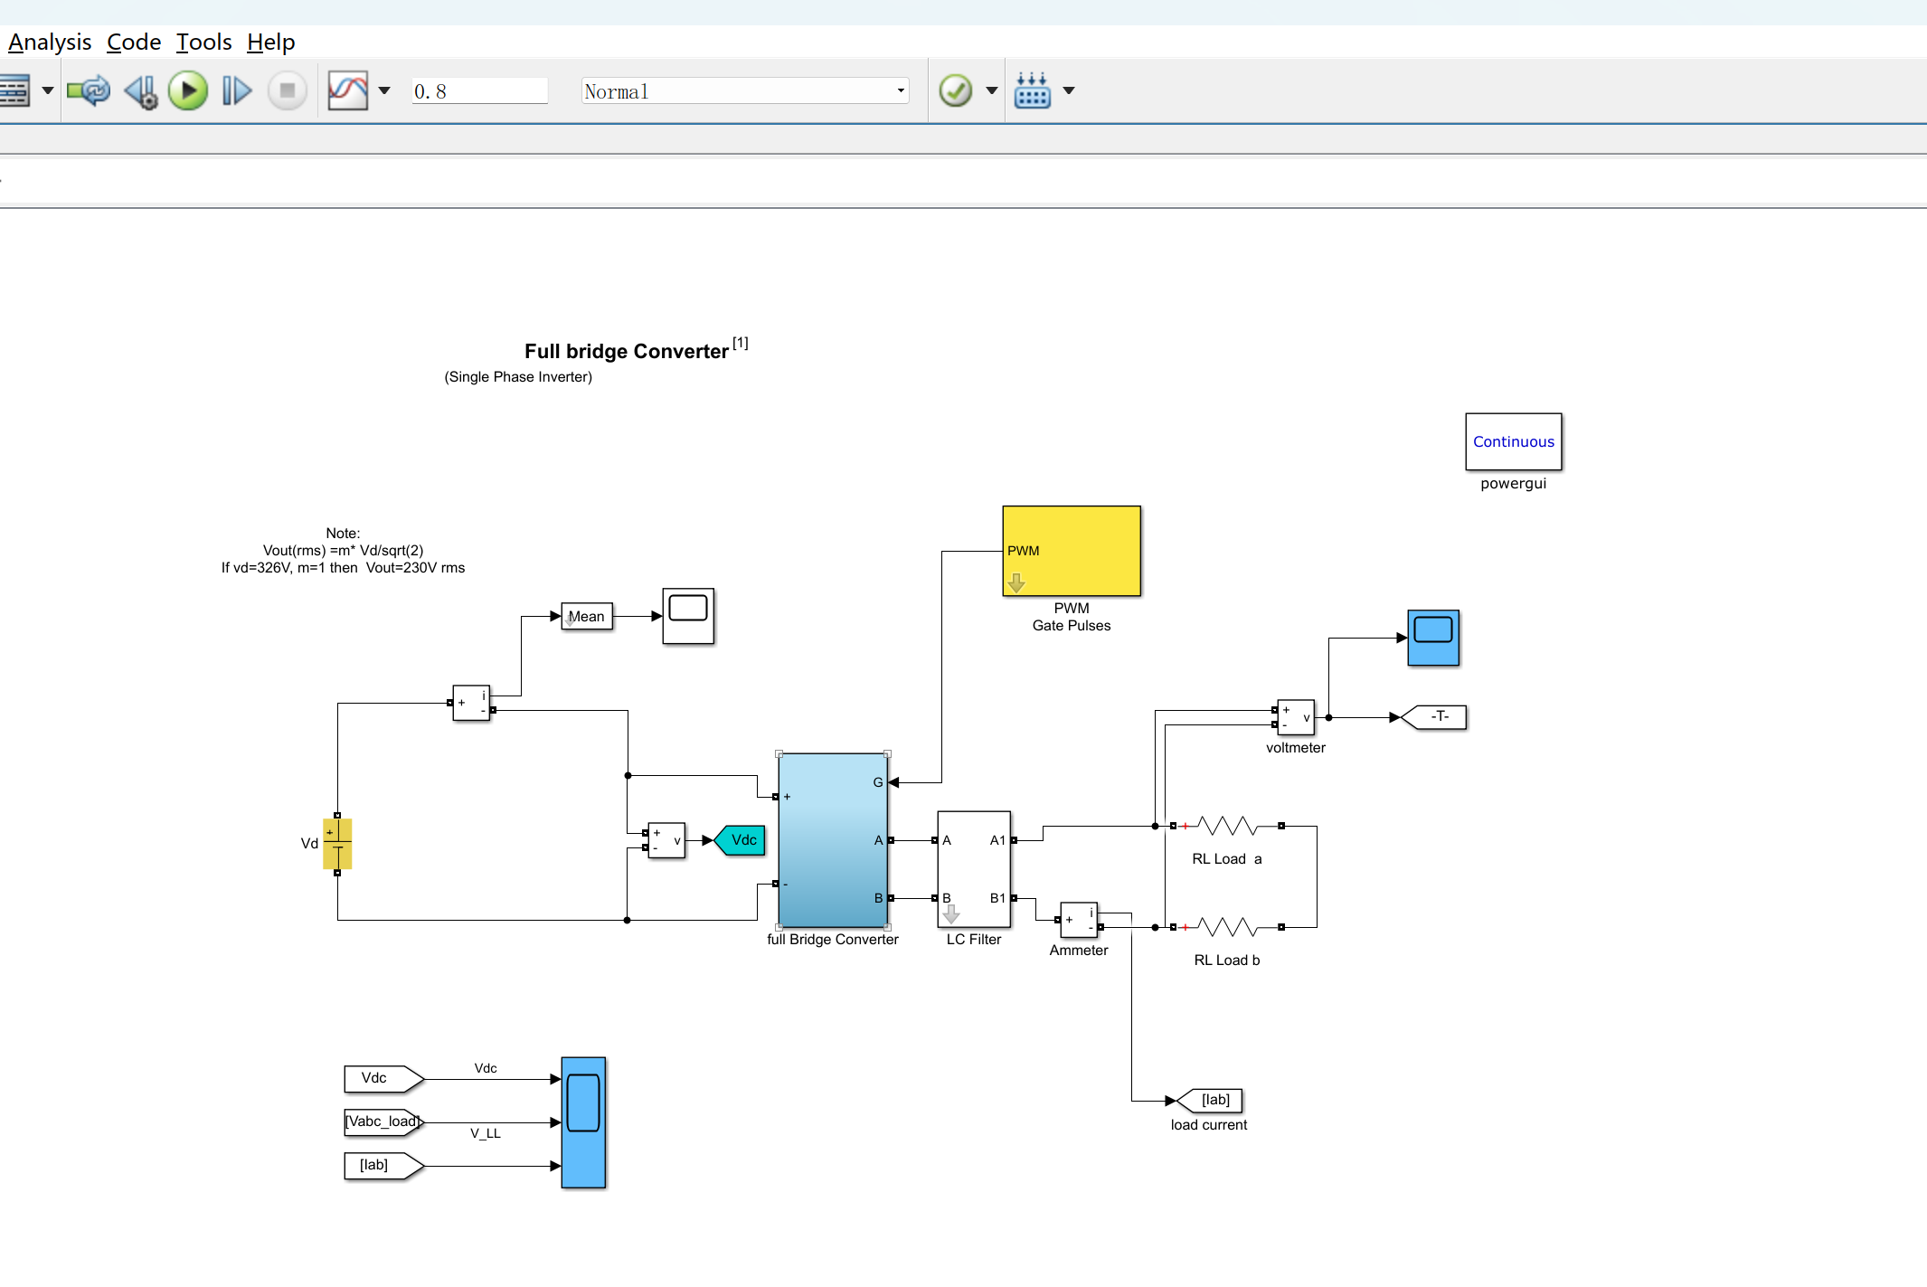
Task: Click the Run simulation play button
Action: click(x=188, y=90)
